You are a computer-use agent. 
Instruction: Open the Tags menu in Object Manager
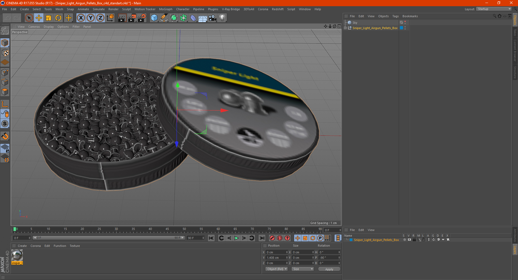click(x=395, y=16)
